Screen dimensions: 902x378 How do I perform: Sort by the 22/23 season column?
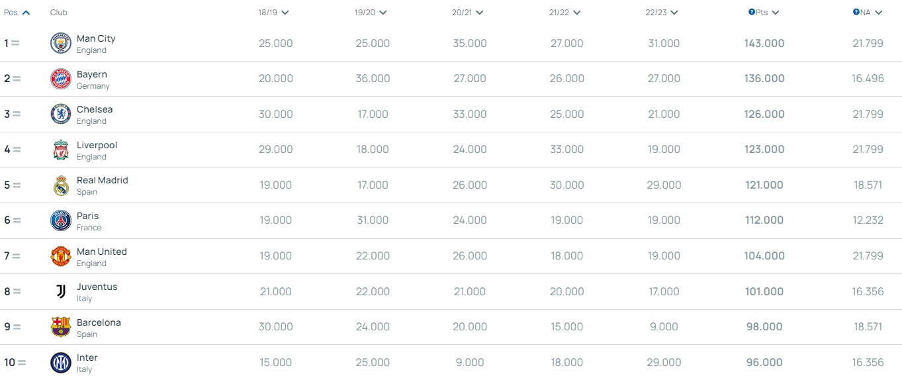[x=662, y=13]
